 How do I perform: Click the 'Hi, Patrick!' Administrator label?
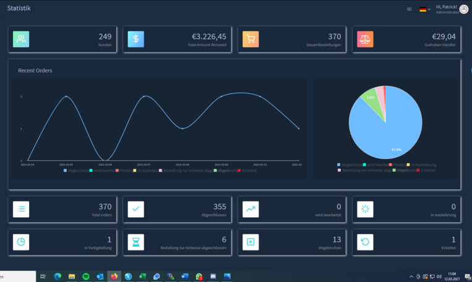[x=447, y=9]
